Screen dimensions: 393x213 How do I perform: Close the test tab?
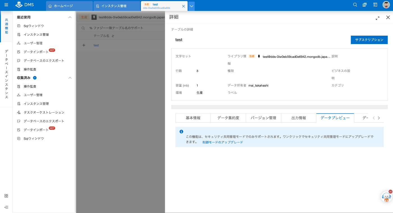(184, 6)
